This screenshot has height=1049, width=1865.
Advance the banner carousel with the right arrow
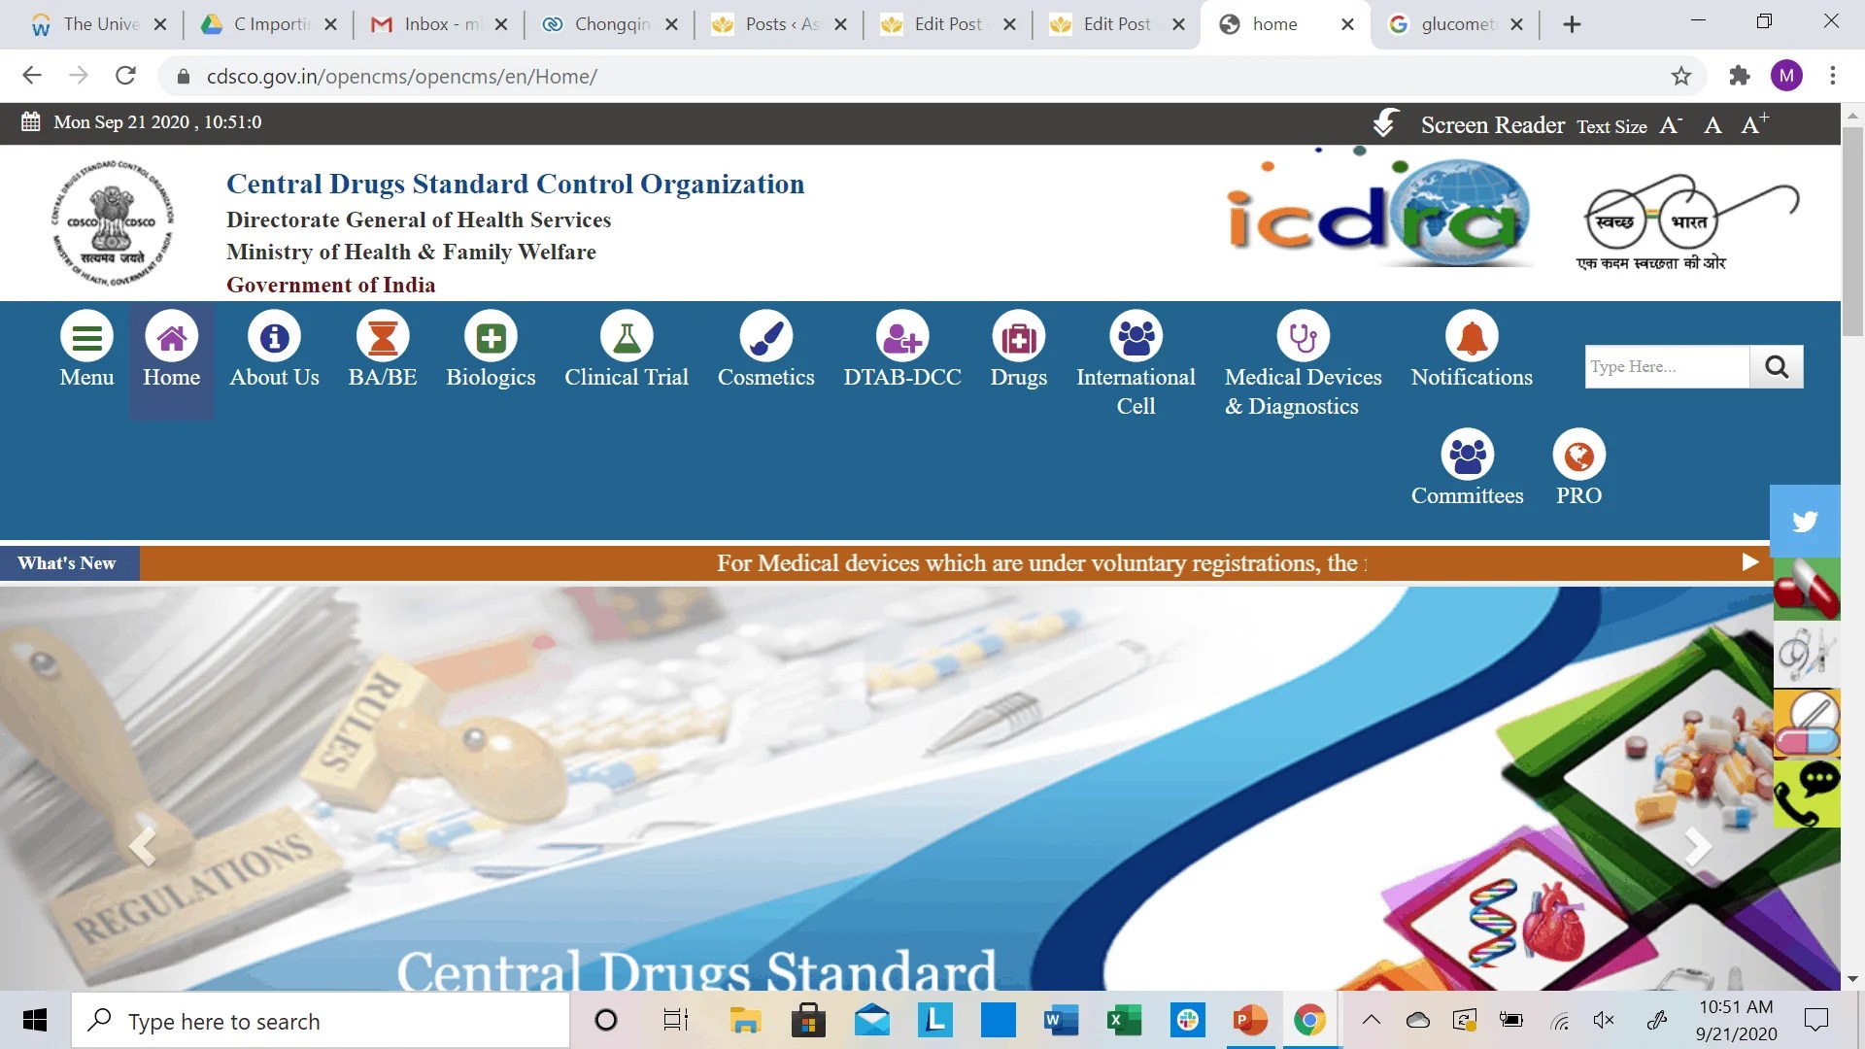(x=1698, y=846)
